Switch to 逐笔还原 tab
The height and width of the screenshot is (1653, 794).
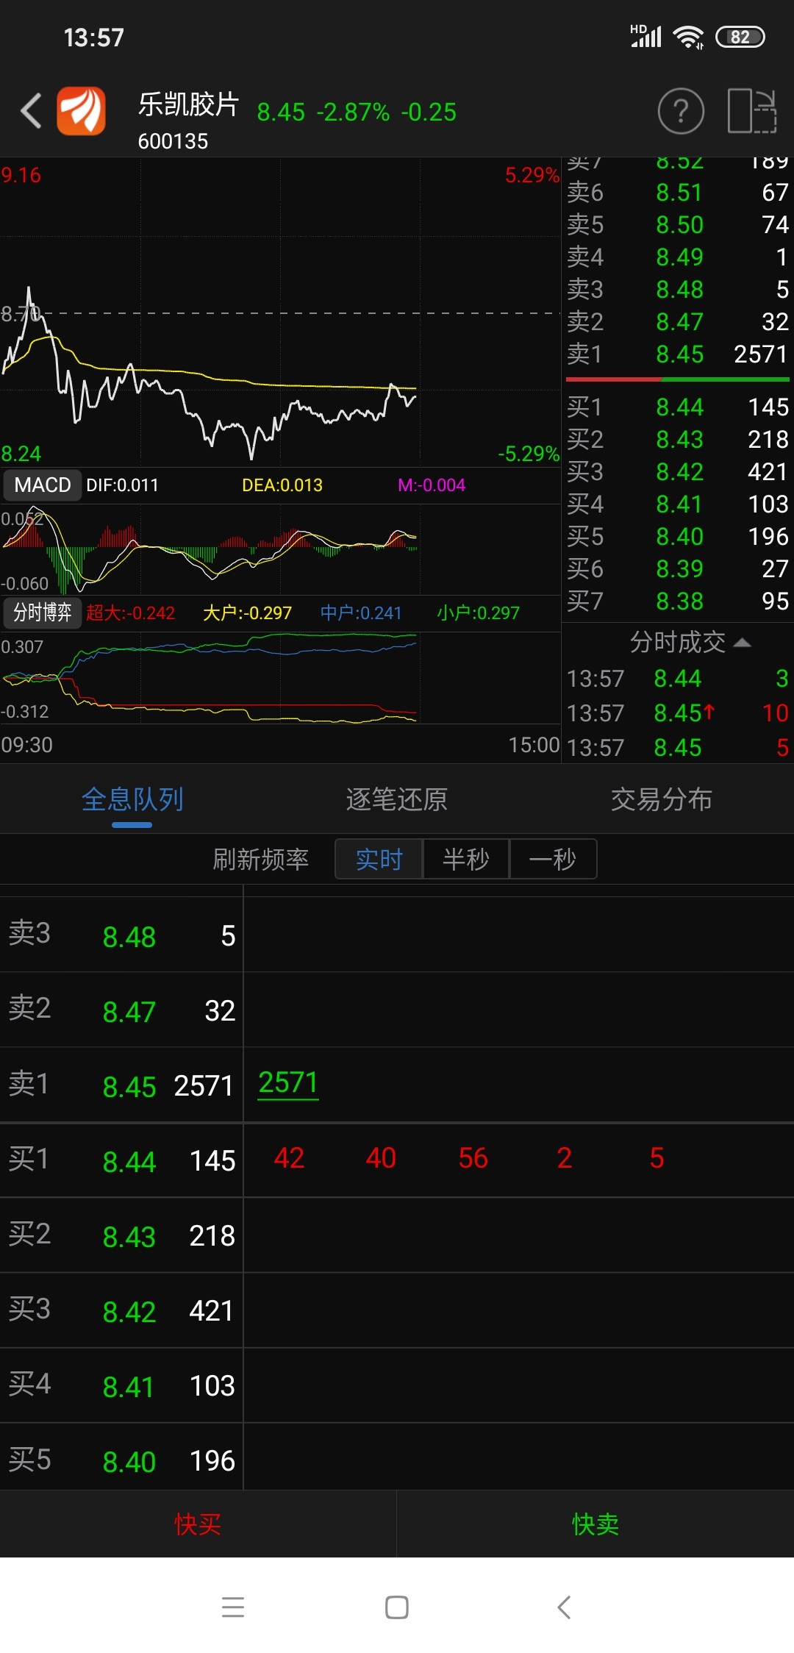click(x=397, y=799)
